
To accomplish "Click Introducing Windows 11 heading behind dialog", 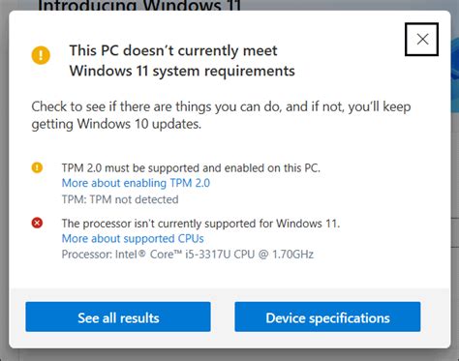I will click(139, 5).
